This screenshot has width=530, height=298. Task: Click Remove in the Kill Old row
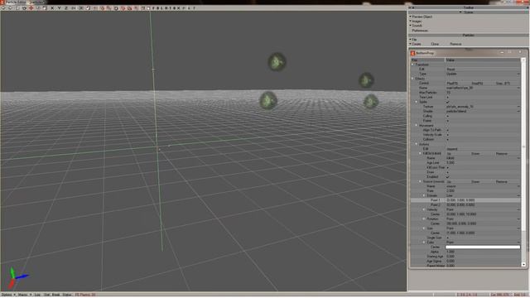(x=502, y=154)
